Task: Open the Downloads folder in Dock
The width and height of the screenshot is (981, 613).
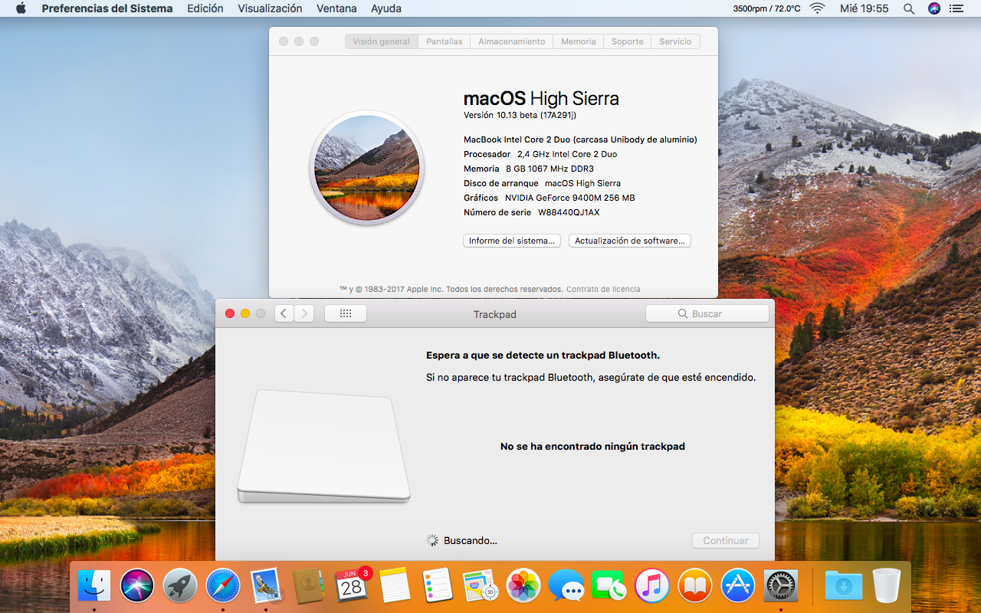Action: pyautogui.click(x=843, y=586)
